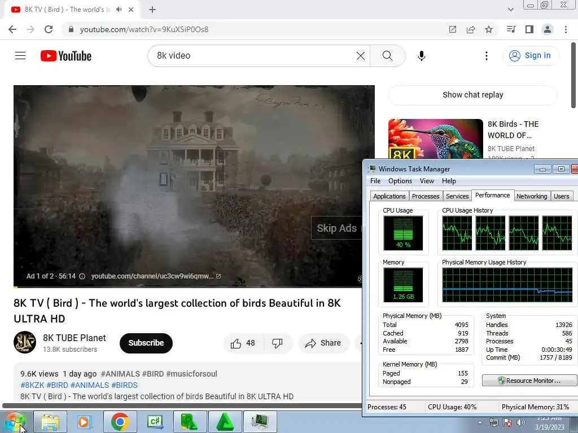Click volume speaker in system tray
The image size is (578, 433).
520,423
